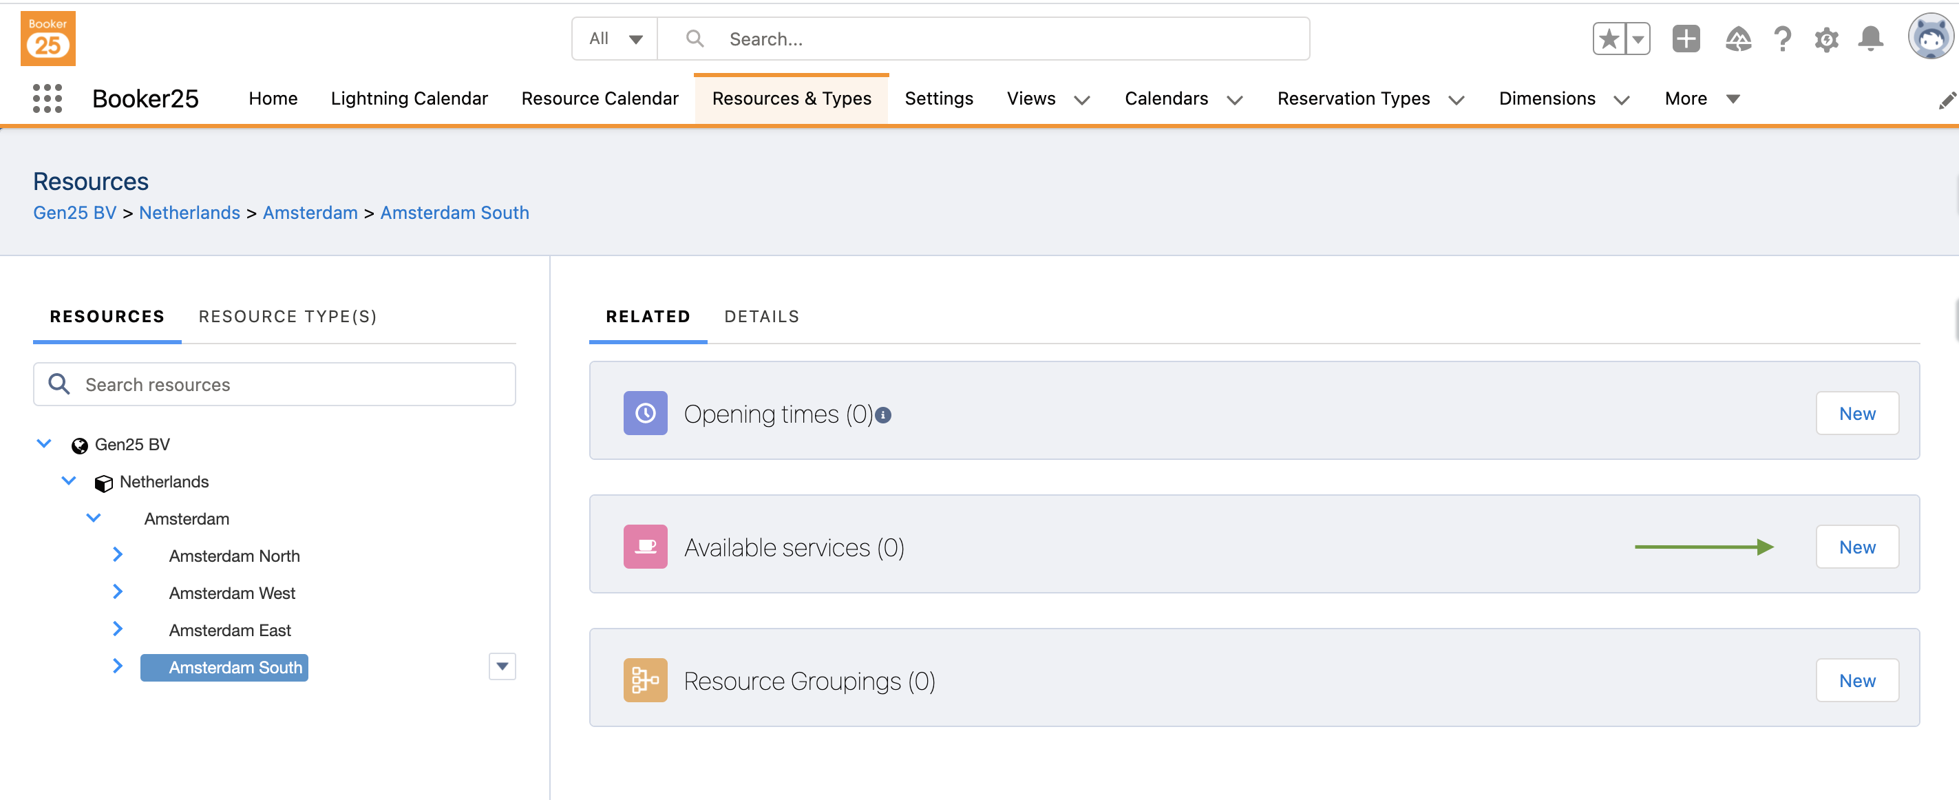The height and width of the screenshot is (800, 1959).
Task: Click the info icon next to Opening times
Action: (883, 415)
